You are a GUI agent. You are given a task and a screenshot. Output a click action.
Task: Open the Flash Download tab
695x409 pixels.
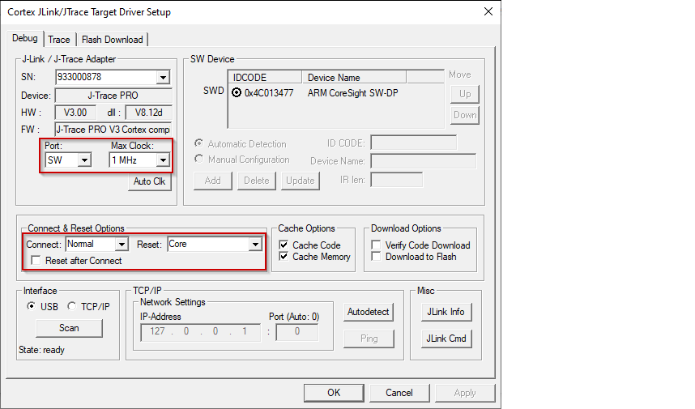(x=112, y=40)
